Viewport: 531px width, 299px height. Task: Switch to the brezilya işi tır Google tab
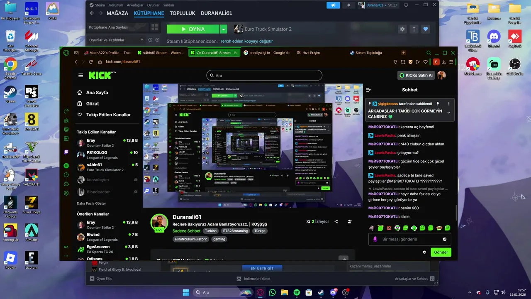click(267, 53)
